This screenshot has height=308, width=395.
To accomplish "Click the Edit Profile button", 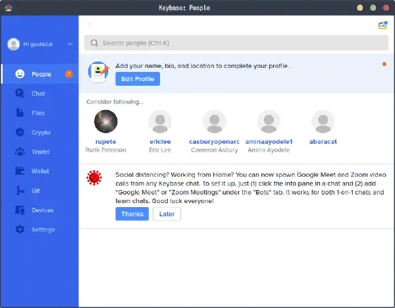I will (138, 78).
